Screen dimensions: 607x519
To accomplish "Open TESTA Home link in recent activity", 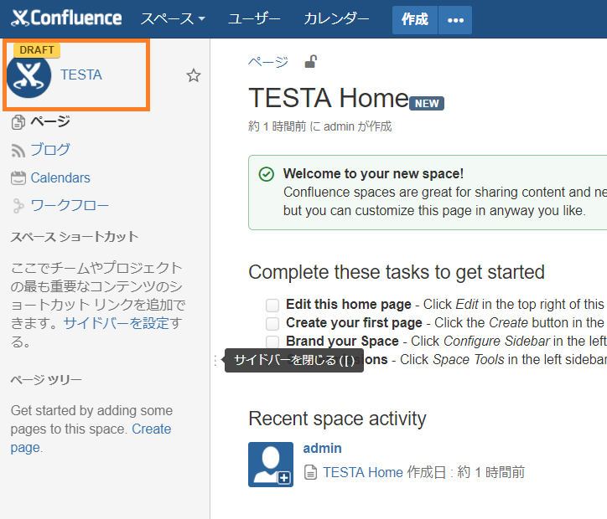I will point(363,472).
